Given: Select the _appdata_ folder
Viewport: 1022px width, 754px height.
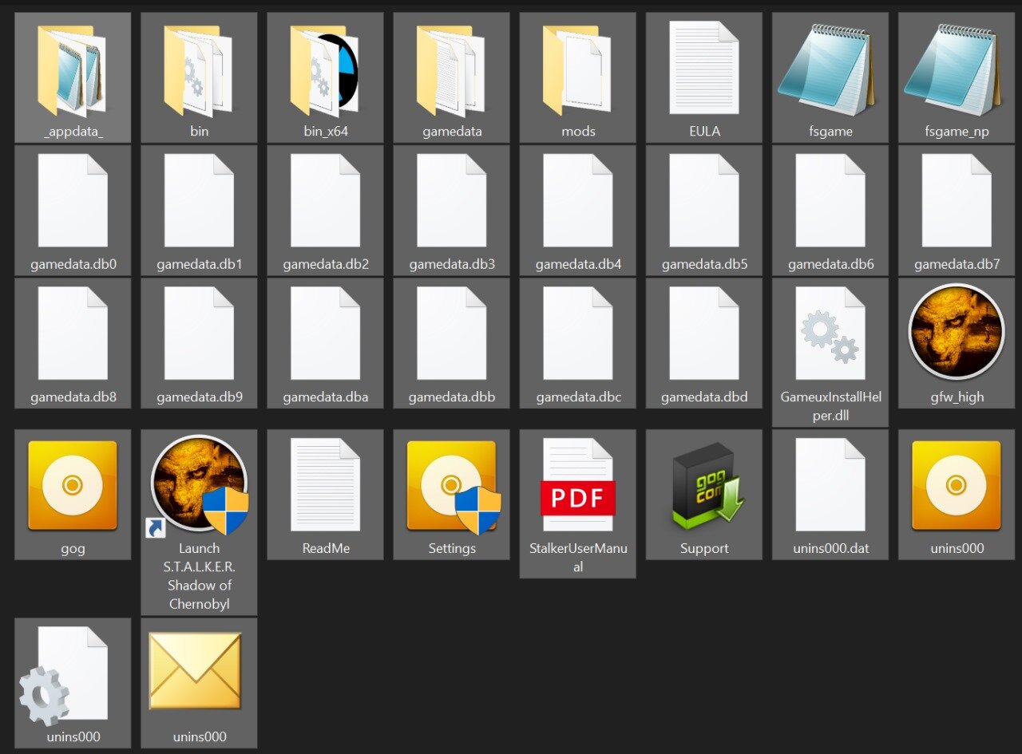Looking at the screenshot, I should (73, 77).
